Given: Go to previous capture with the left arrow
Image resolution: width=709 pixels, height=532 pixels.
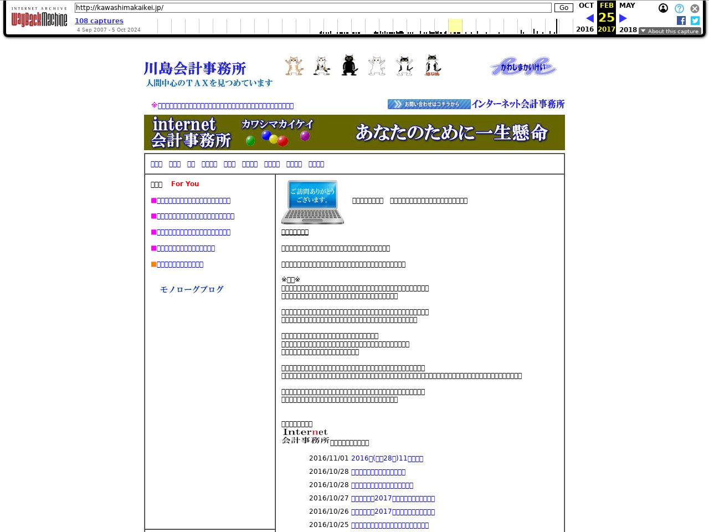Looking at the screenshot, I should click(x=590, y=18).
